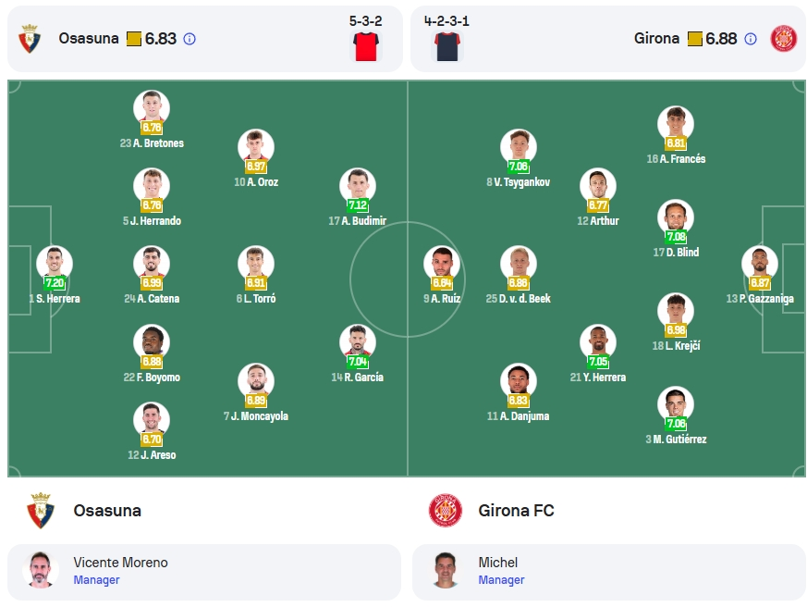Open the Girona crest in the header

pos(783,39)
